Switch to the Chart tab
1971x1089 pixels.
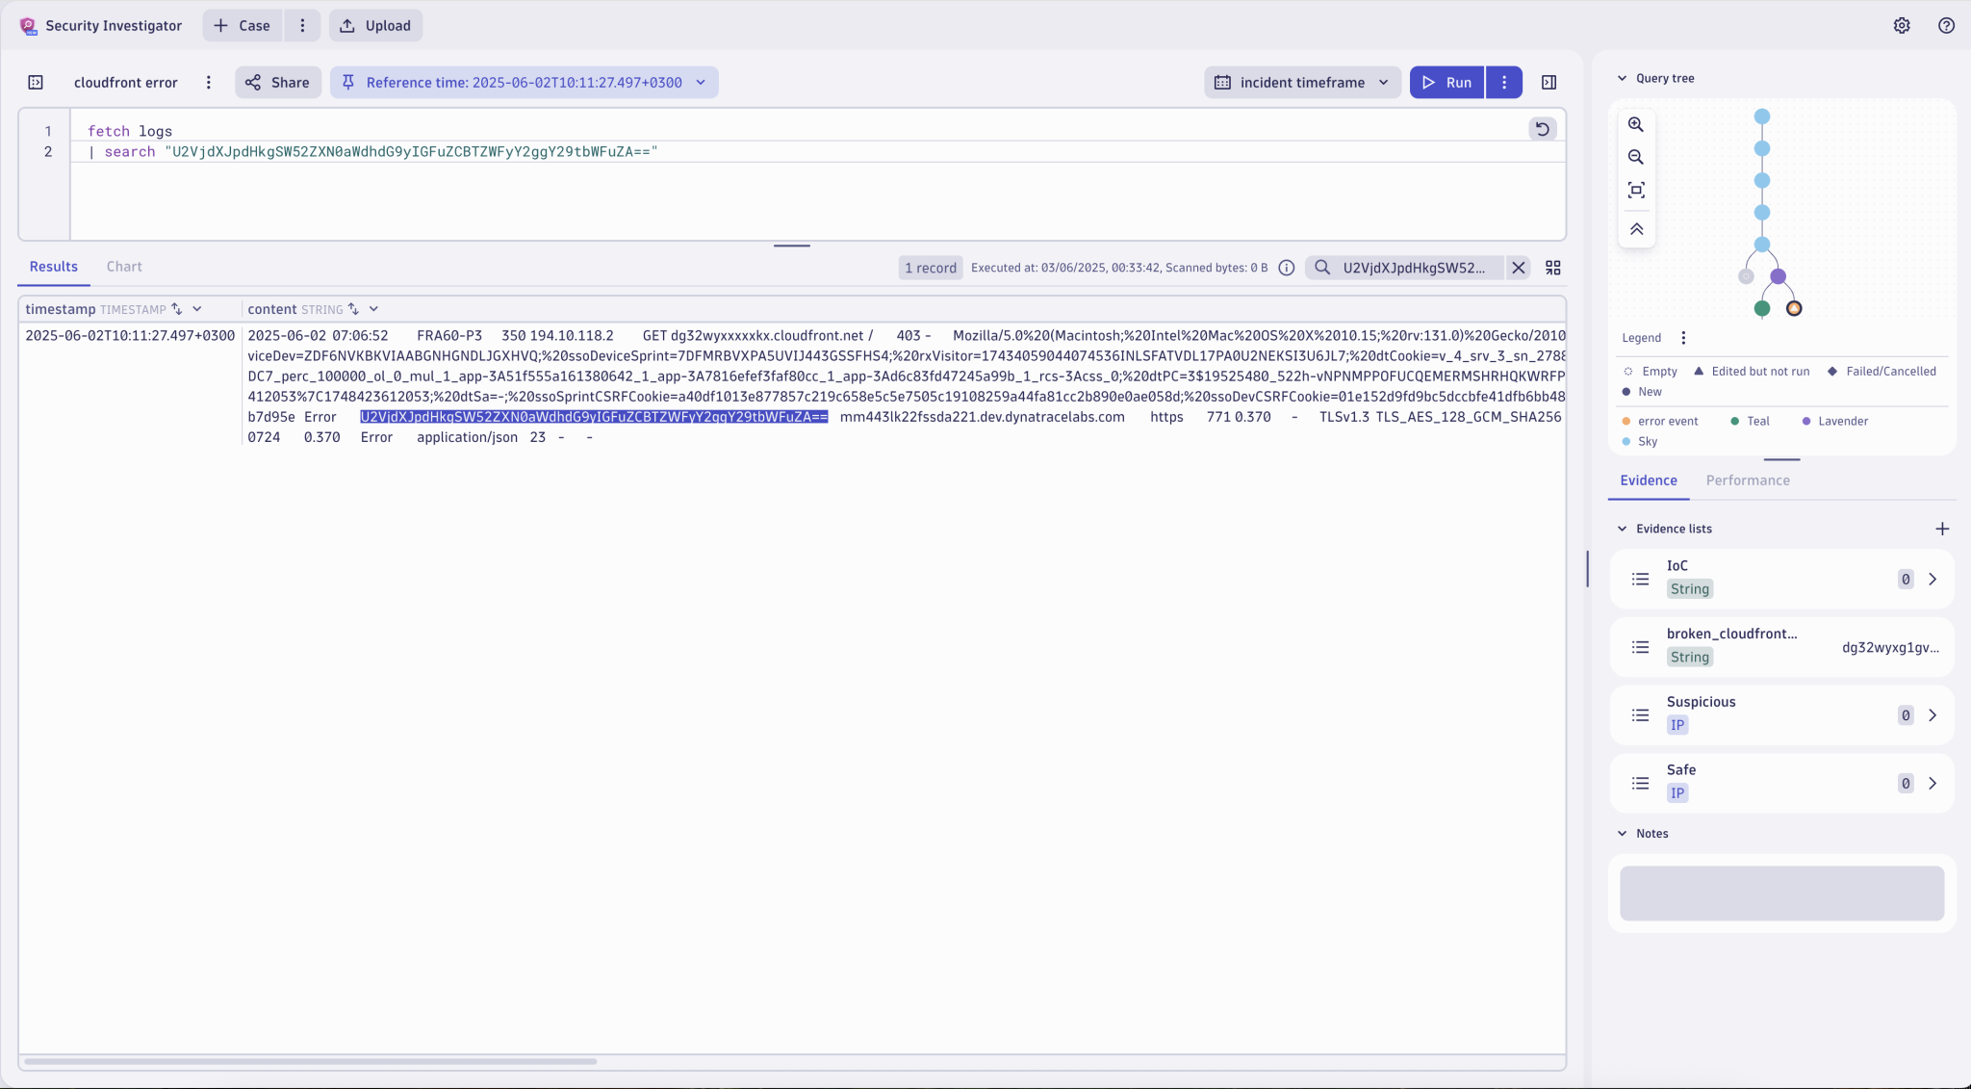tap(123, 267)
